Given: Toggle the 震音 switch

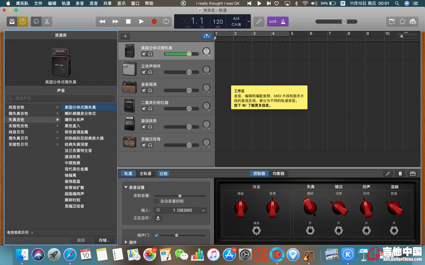Looking at the screenshot, I should click(257, 231).
